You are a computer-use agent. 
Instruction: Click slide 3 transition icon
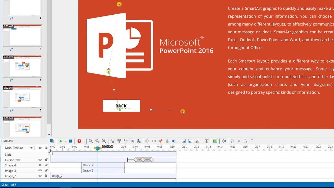coord(11,49)
